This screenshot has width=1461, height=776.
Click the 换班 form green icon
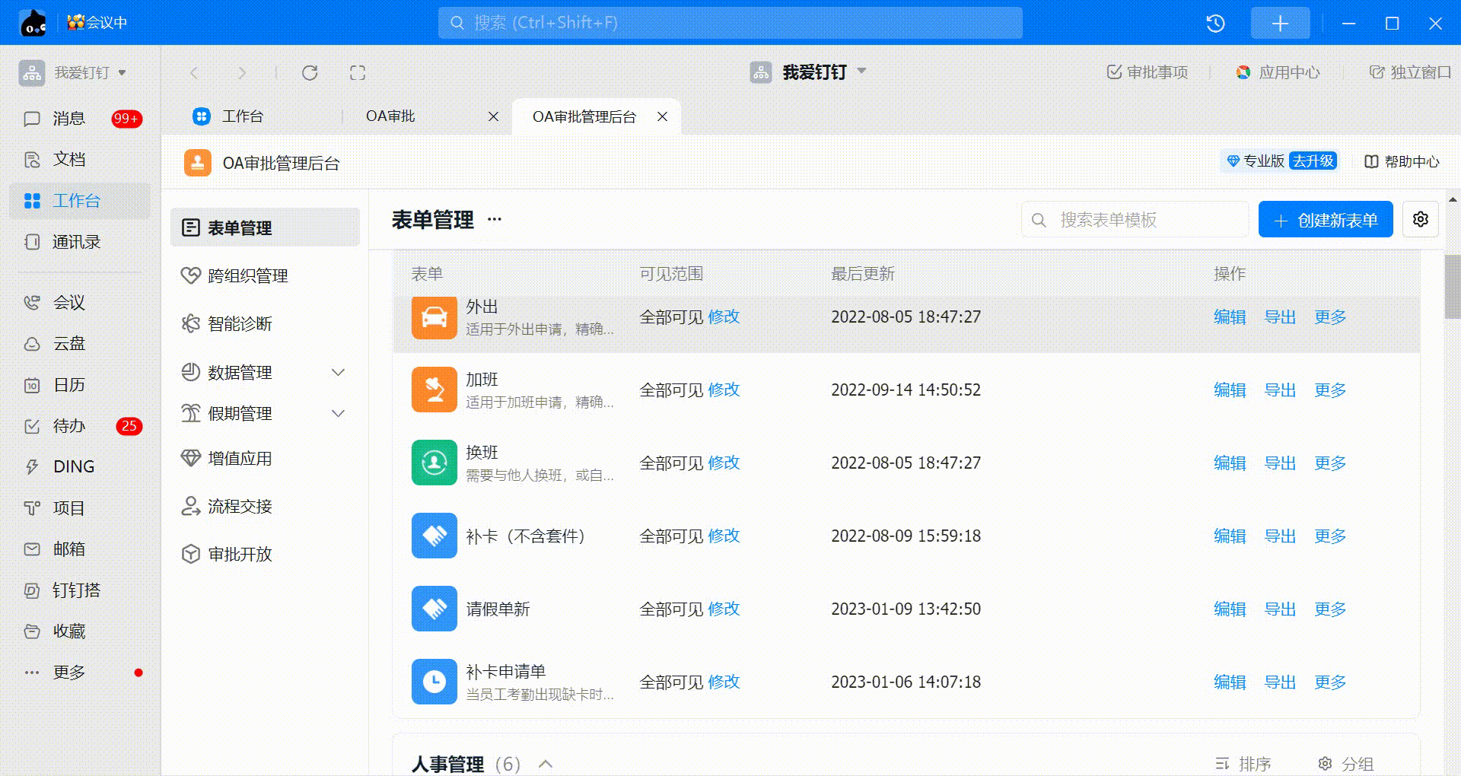point(434,463)
